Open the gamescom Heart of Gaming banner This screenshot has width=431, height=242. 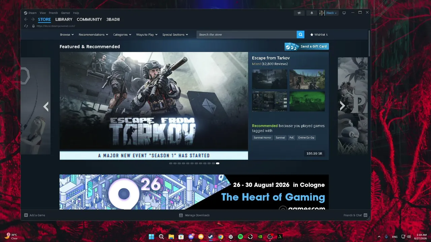pyautogui.click(x=194, y=192)
